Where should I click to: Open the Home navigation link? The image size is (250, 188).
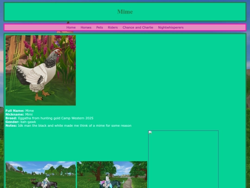click(71, 27)
